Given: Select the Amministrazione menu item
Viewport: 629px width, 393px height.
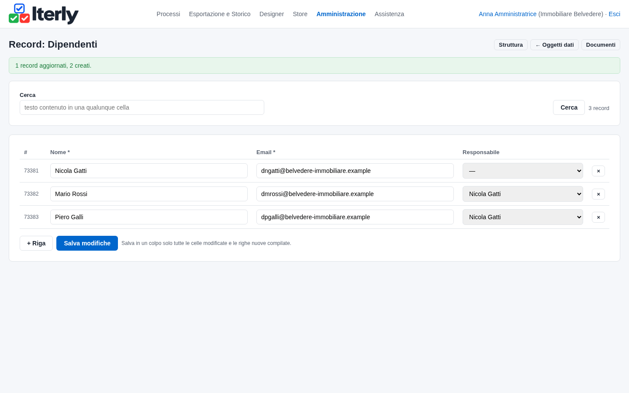Looking at the screenshot, I should (341, 14).
